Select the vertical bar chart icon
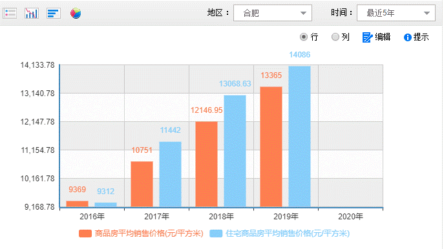The image size is (444, 249). click(32, 13)
